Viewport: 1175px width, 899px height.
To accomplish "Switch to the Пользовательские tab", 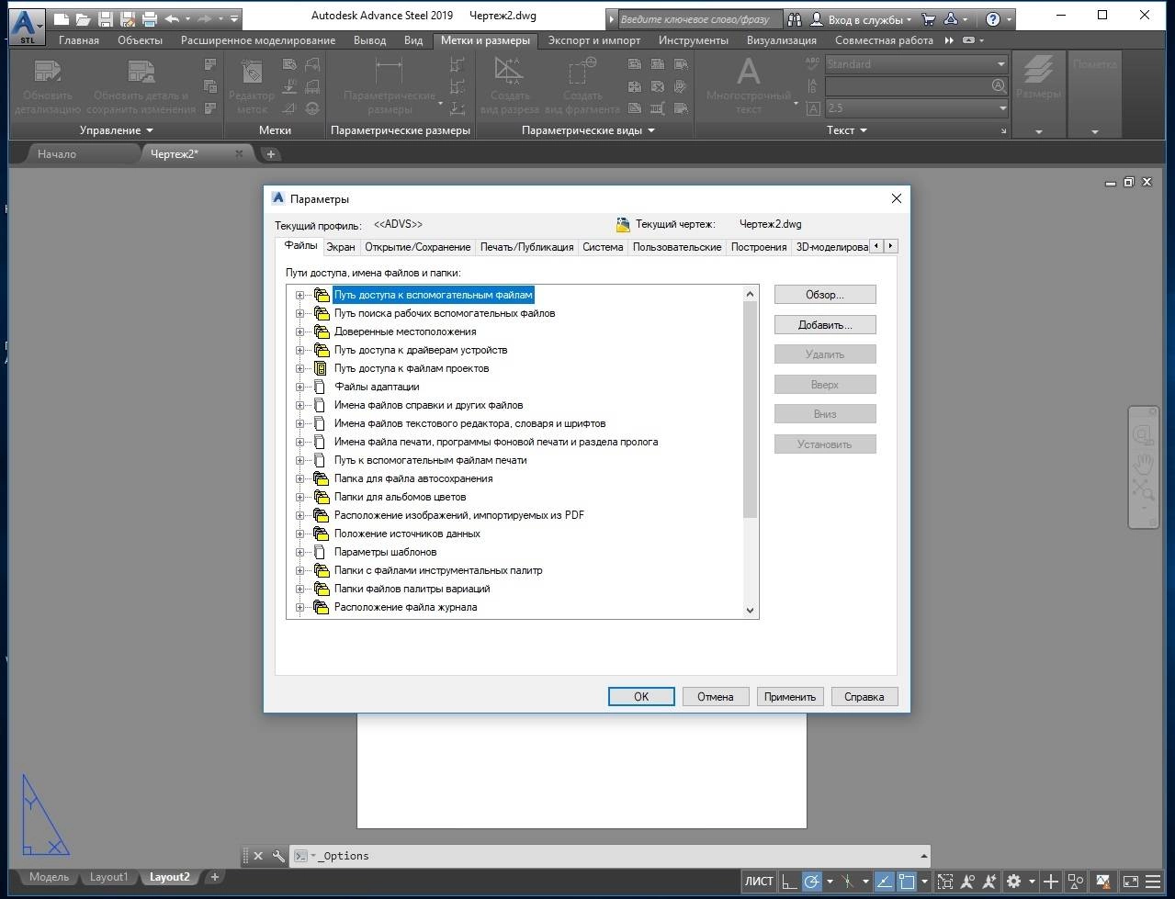I will pyautogui.click(x=677, y=247).
